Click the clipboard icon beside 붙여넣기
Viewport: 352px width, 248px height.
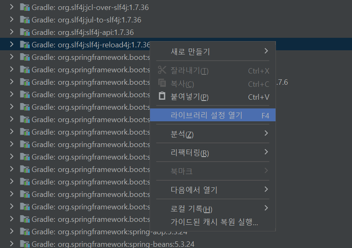[162, 96]
